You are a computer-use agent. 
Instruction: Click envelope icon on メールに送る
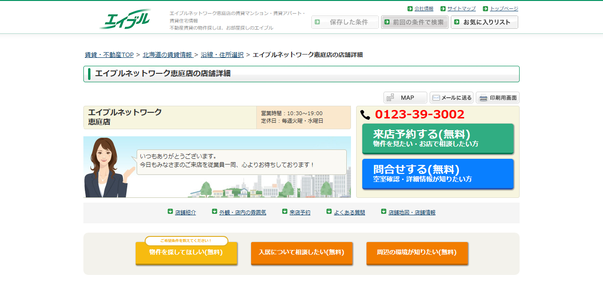tap(436, 98)
